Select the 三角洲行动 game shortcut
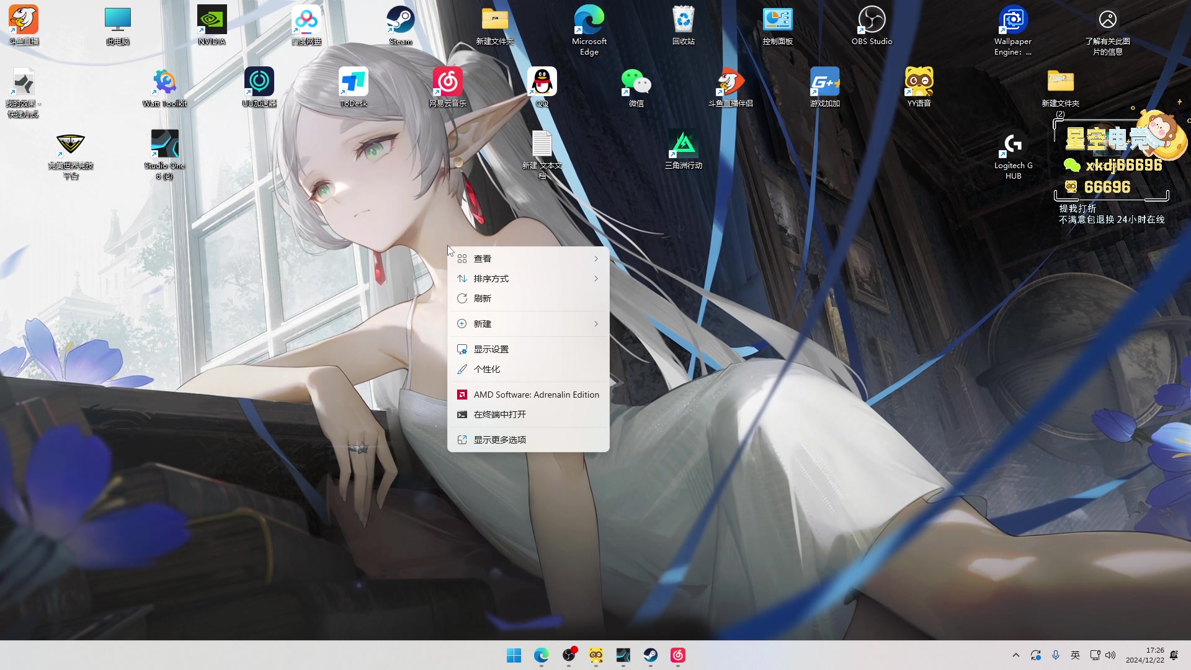The height and width of the screenshot is (670, 1191). pos(684,150)
